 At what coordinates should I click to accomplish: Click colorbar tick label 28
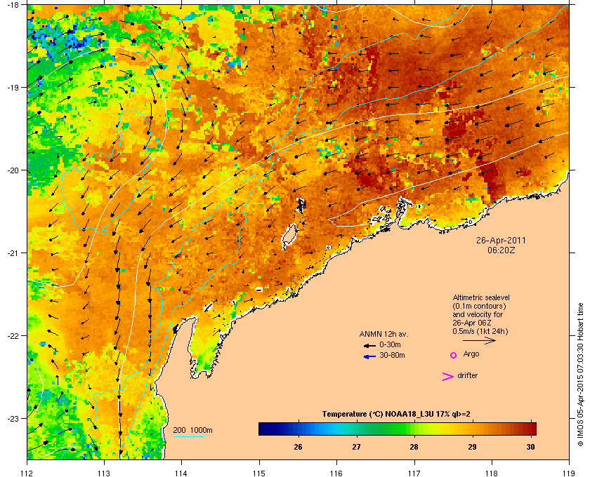point(414,447)
